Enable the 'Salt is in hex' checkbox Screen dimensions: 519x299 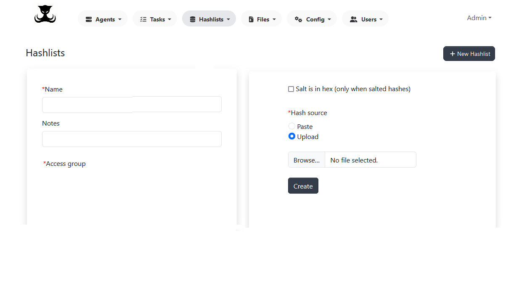point(291,89)
